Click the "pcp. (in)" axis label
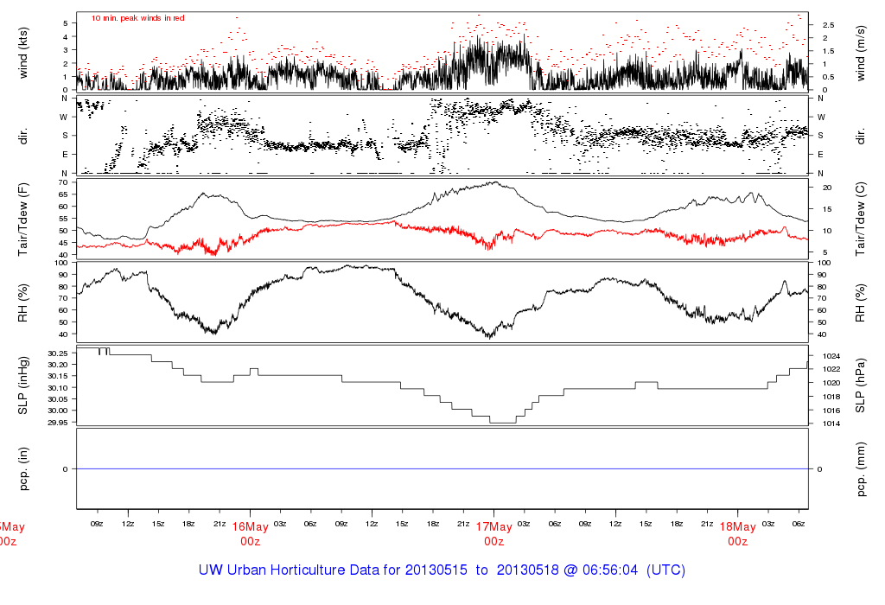The image size is (885, 605). coord(23,469)
